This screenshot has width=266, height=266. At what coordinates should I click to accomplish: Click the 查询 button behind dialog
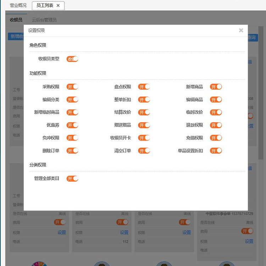click(x=253, y=37)
